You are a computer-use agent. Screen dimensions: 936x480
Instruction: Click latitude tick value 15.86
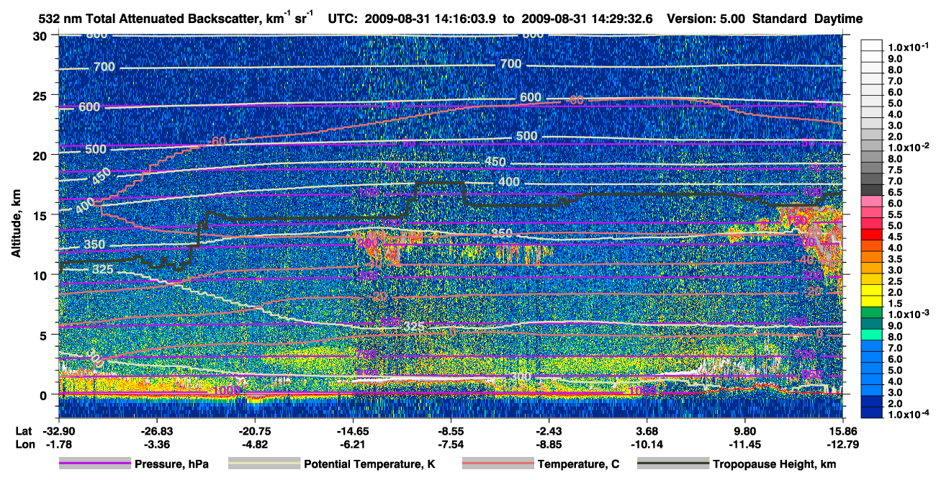[x=843, y=430]
